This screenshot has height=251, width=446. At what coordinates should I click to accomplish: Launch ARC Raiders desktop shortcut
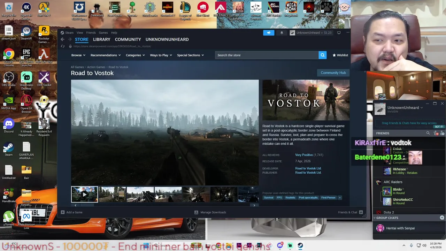point(274,10)
